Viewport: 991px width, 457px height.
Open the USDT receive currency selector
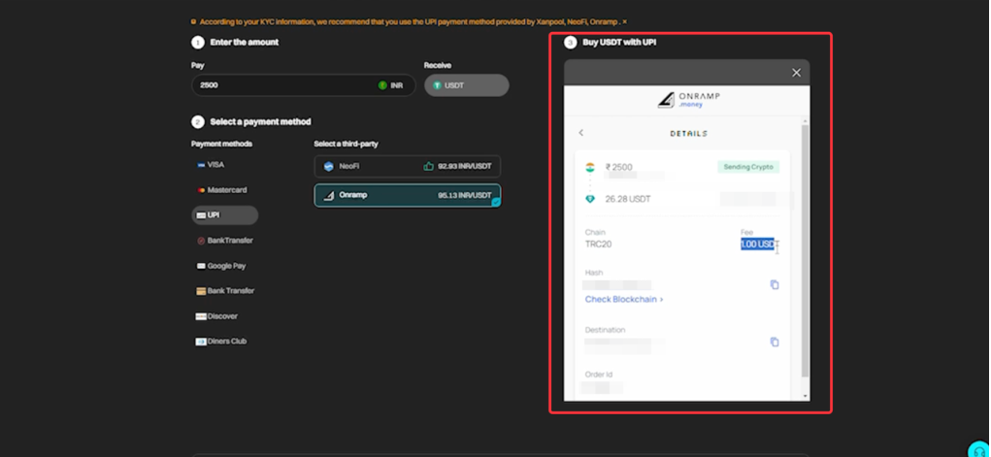(466, 85)
